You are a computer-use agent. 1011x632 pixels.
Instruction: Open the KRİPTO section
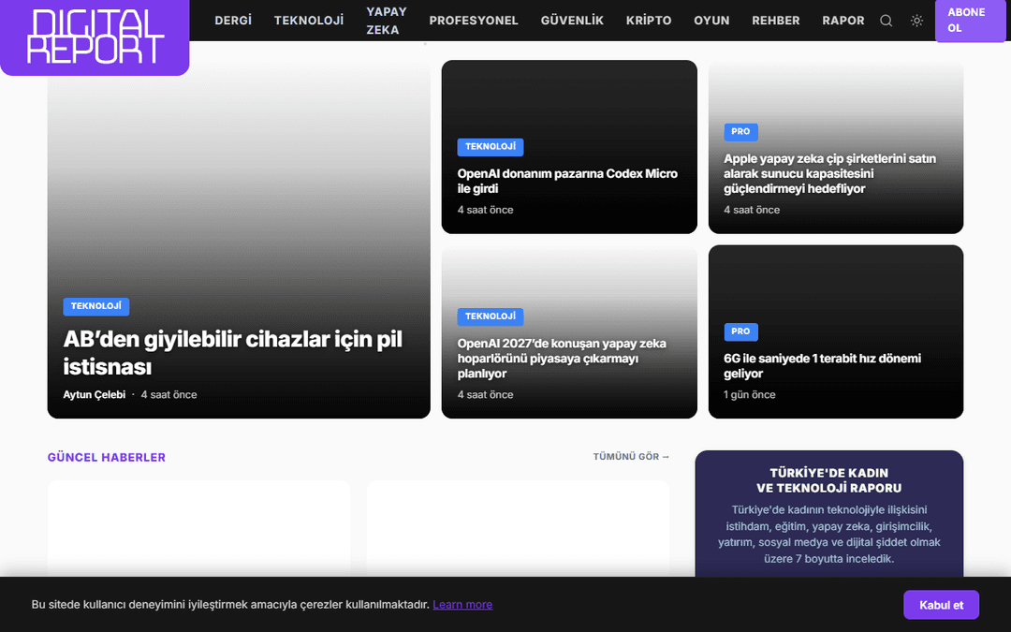pyautogui.click(x=649, y=21)
